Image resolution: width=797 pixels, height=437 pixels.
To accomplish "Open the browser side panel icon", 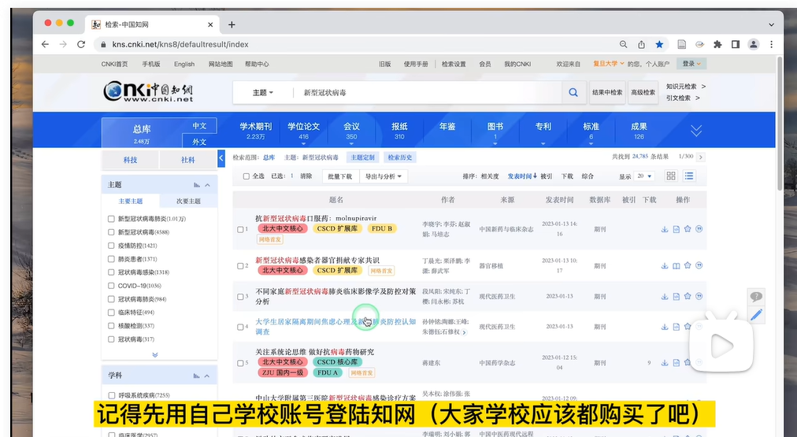I will point(735,44).
